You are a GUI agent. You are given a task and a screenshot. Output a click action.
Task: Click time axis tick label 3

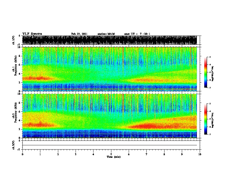pyautogui.click(x=76, y=154)
